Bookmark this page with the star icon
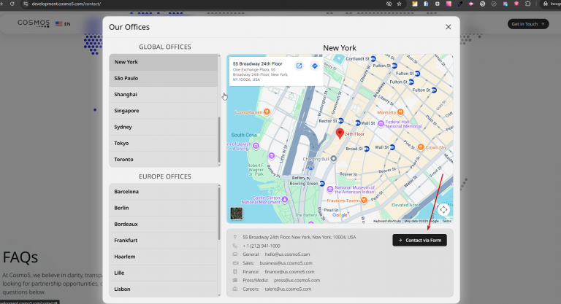 click(x=400, y=4)
